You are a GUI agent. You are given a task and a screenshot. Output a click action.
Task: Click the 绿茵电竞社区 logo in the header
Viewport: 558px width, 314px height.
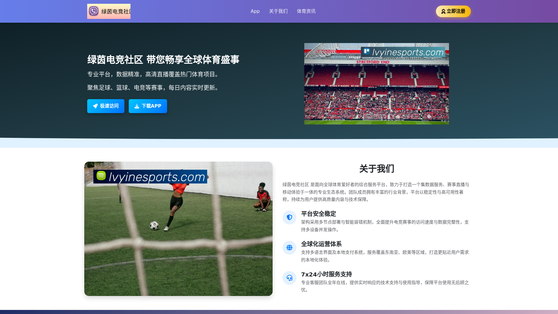pos(109,11)
